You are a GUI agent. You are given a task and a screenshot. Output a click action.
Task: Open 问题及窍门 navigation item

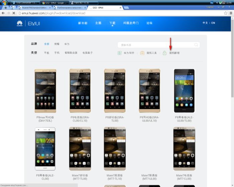(x=131, y=23)
